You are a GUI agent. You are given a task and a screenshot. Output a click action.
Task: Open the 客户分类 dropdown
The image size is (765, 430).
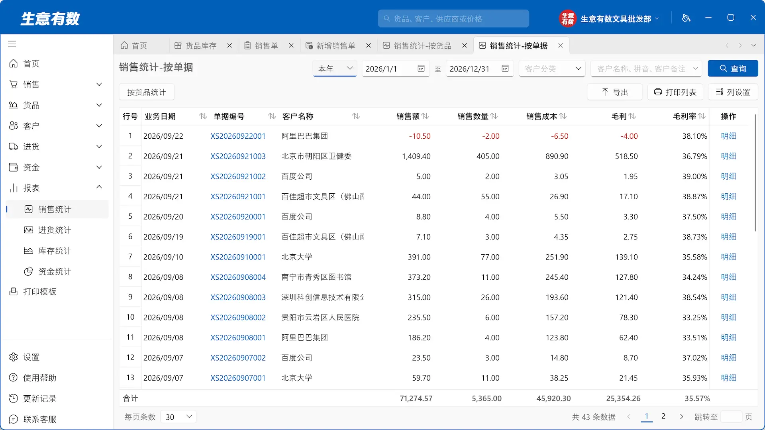(x=552, y=69)
